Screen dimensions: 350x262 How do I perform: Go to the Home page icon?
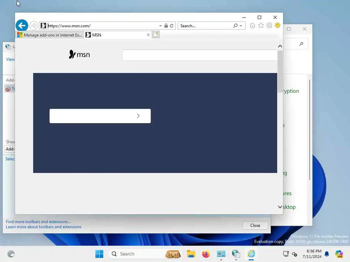point(253,25)
